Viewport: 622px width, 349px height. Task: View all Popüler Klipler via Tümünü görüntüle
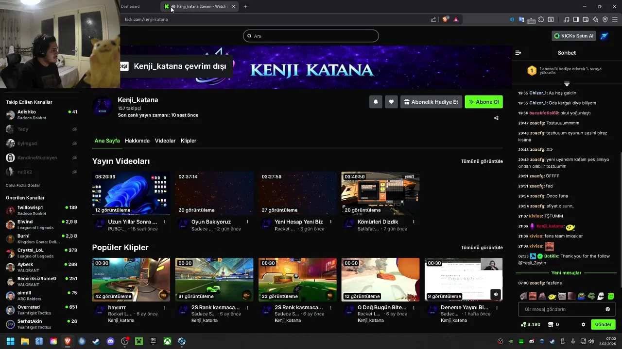pyautogui.click(x=482, y=247)
